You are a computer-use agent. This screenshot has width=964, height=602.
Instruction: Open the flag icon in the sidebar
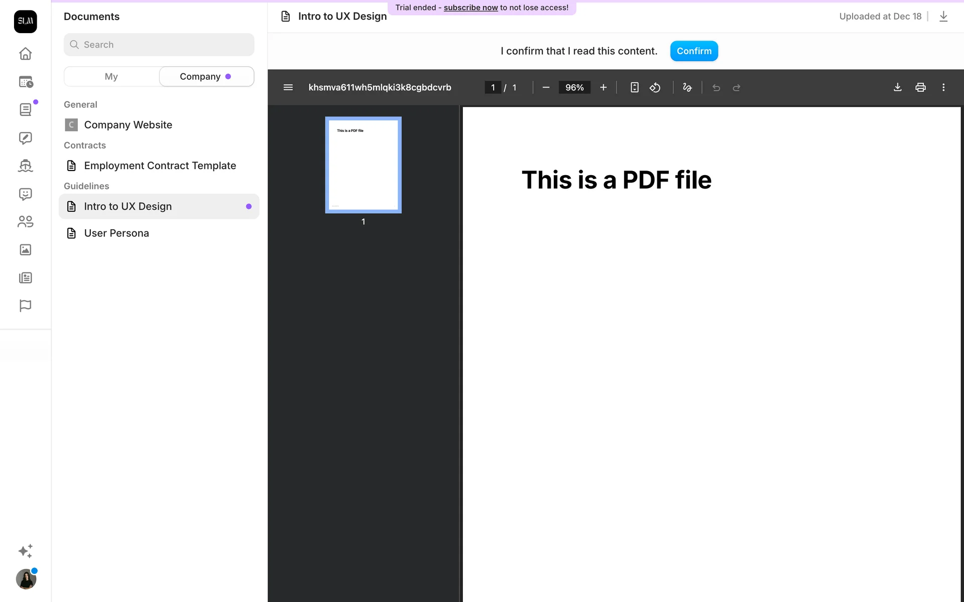pos(25,306)
